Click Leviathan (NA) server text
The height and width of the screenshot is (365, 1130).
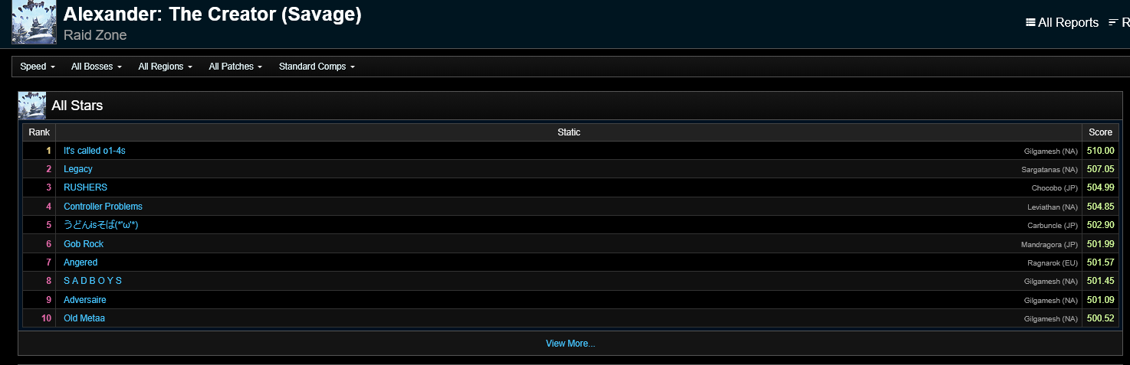pyautogui.click(x=1053, y=207)
